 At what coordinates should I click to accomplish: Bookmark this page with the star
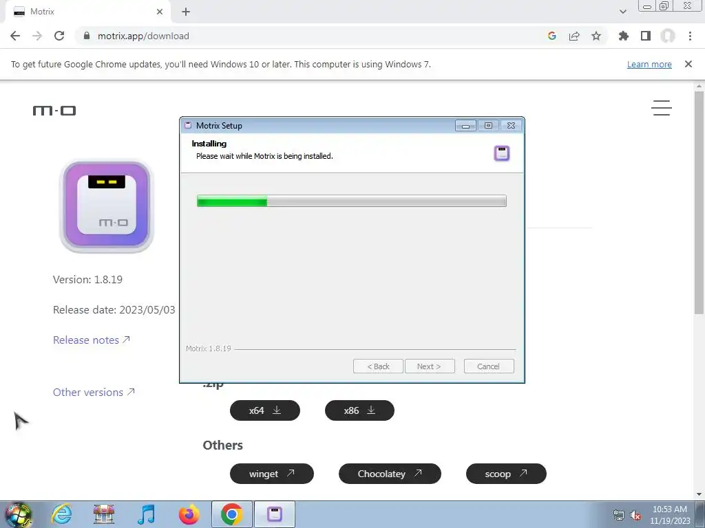tap(596, 36)
